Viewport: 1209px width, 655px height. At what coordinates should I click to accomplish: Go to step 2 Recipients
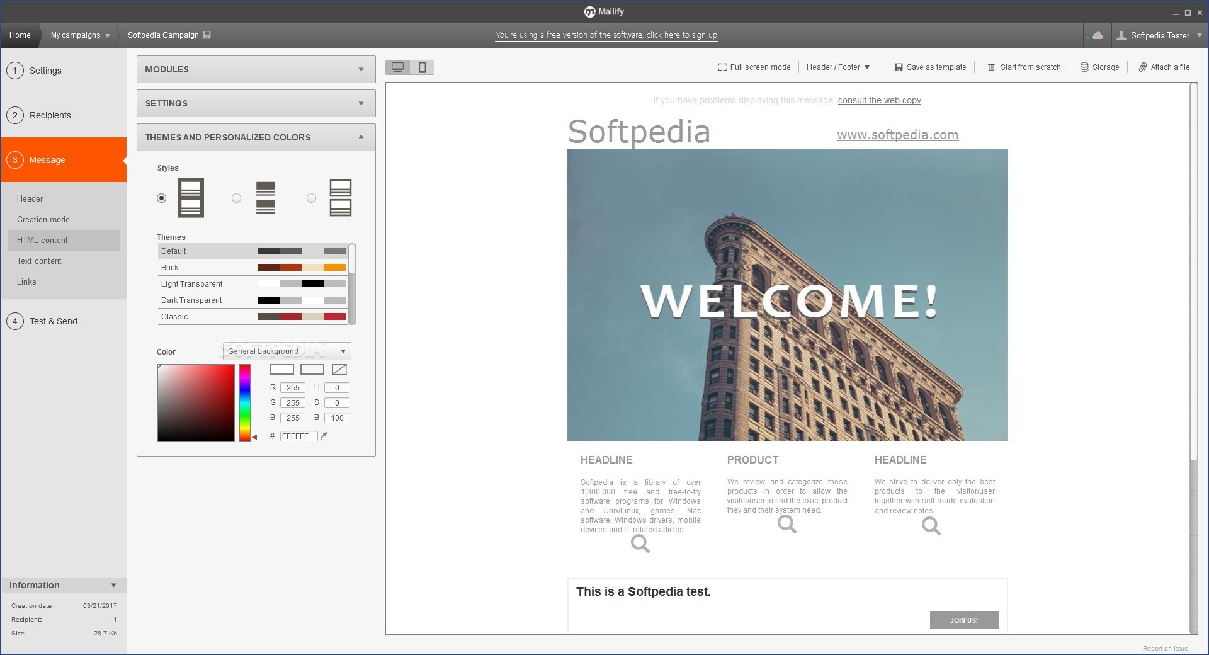tap(63, 115)
